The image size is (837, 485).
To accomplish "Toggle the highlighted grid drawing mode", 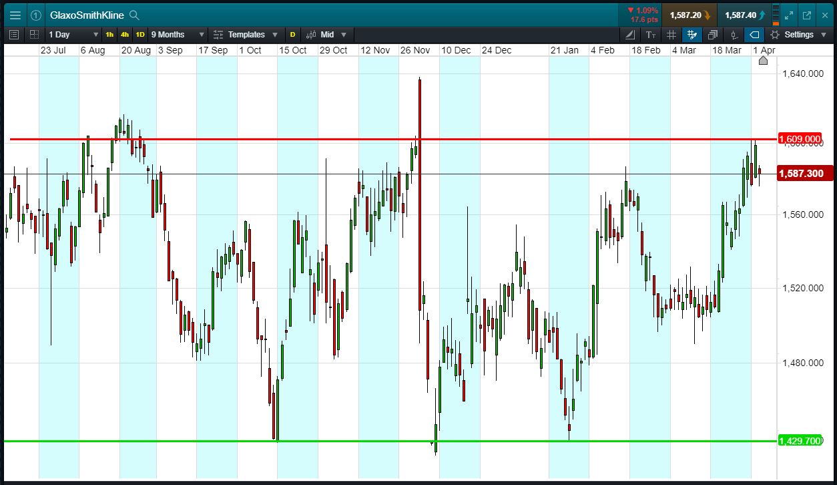I will [691, 34].
